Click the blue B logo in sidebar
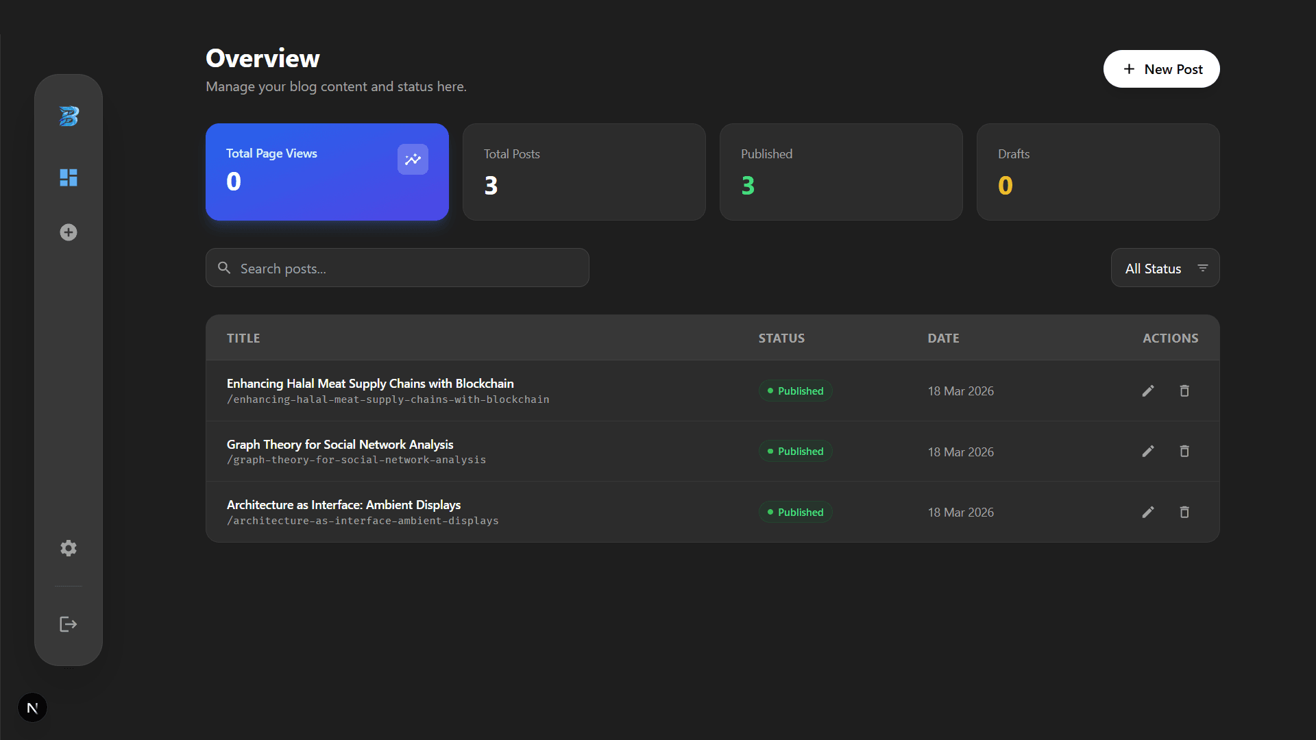 click(69, 116)
